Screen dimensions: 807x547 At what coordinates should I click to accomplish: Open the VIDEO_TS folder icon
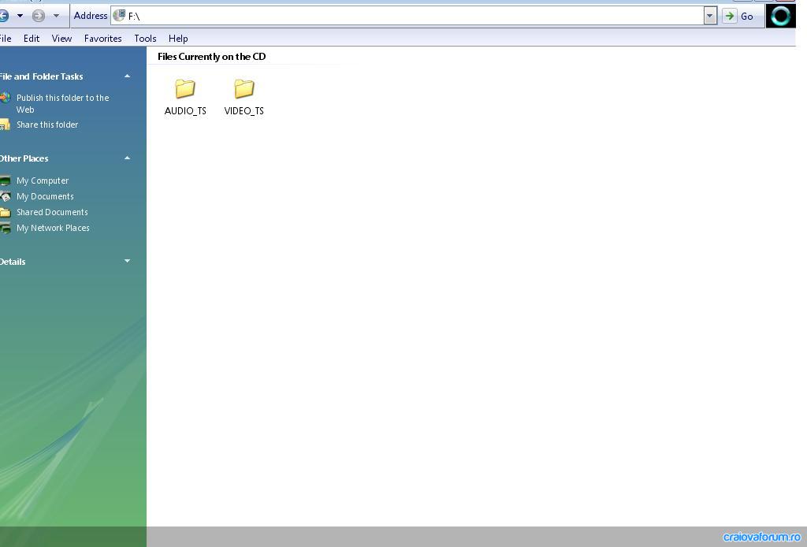(x=244, y=88)
